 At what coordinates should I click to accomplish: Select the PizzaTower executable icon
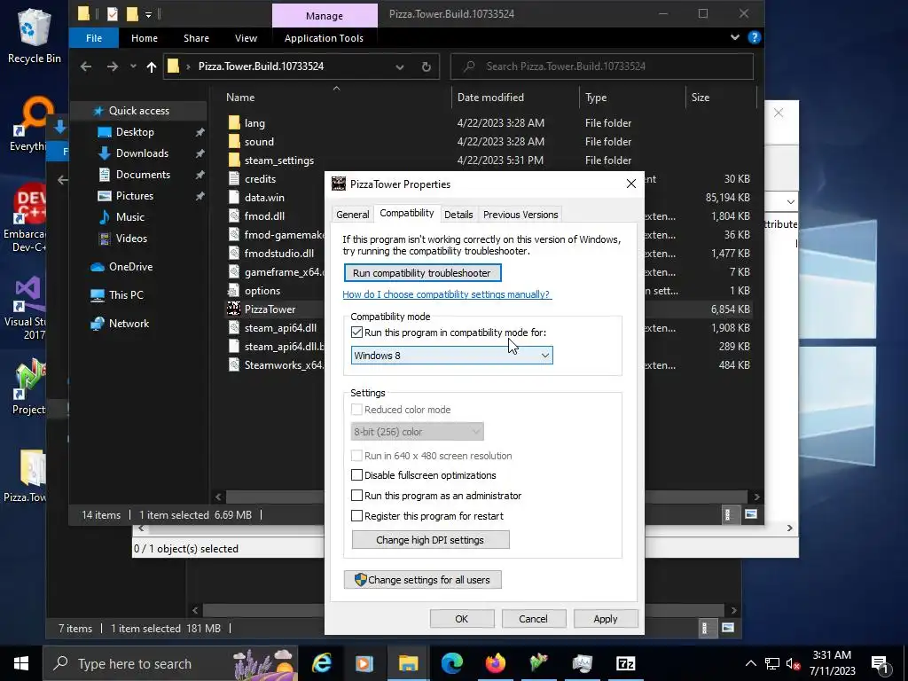pyautogui.click(x=233, y=309)
